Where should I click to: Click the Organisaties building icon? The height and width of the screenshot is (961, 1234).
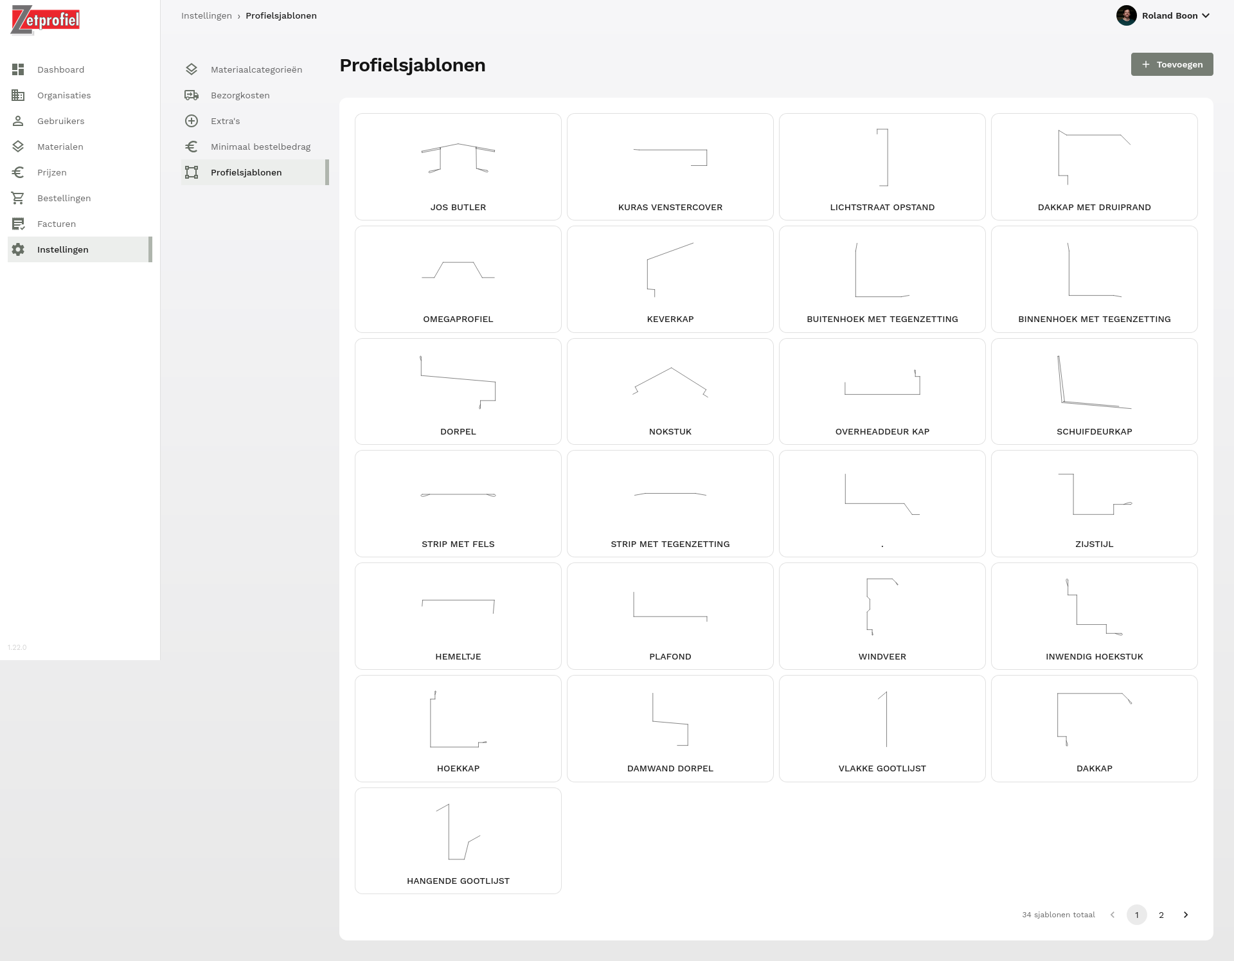18,95
